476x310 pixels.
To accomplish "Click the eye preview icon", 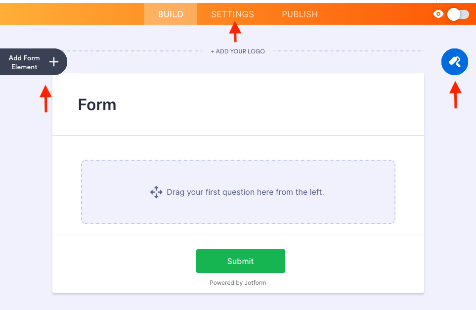I will [438, 14].
